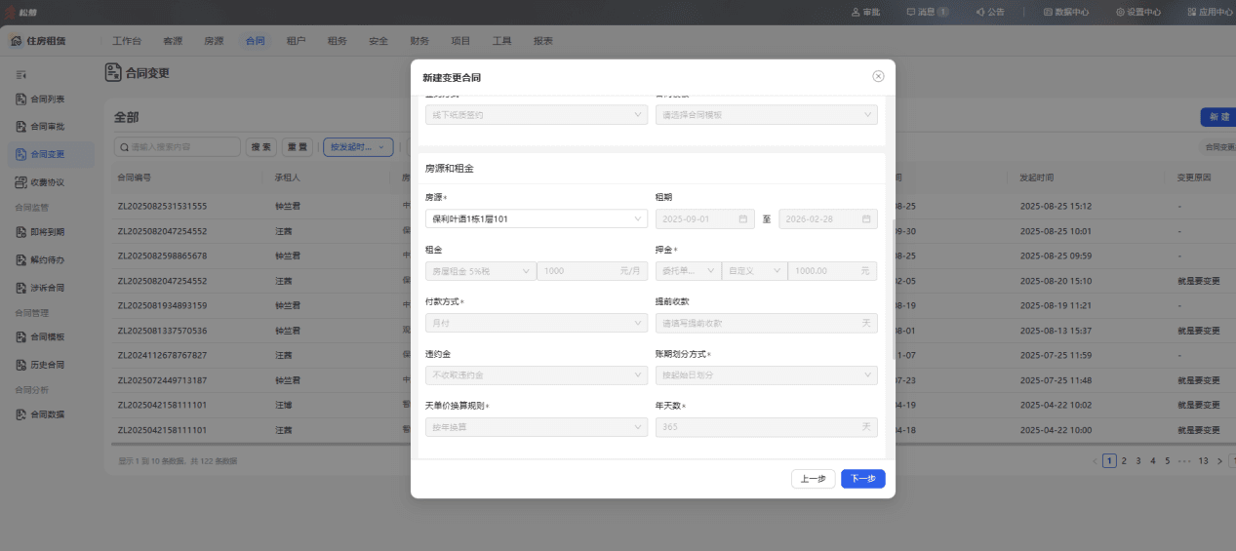
Task: Click the calendar icon of start date 2025-09-01
Action: (742, 219)
